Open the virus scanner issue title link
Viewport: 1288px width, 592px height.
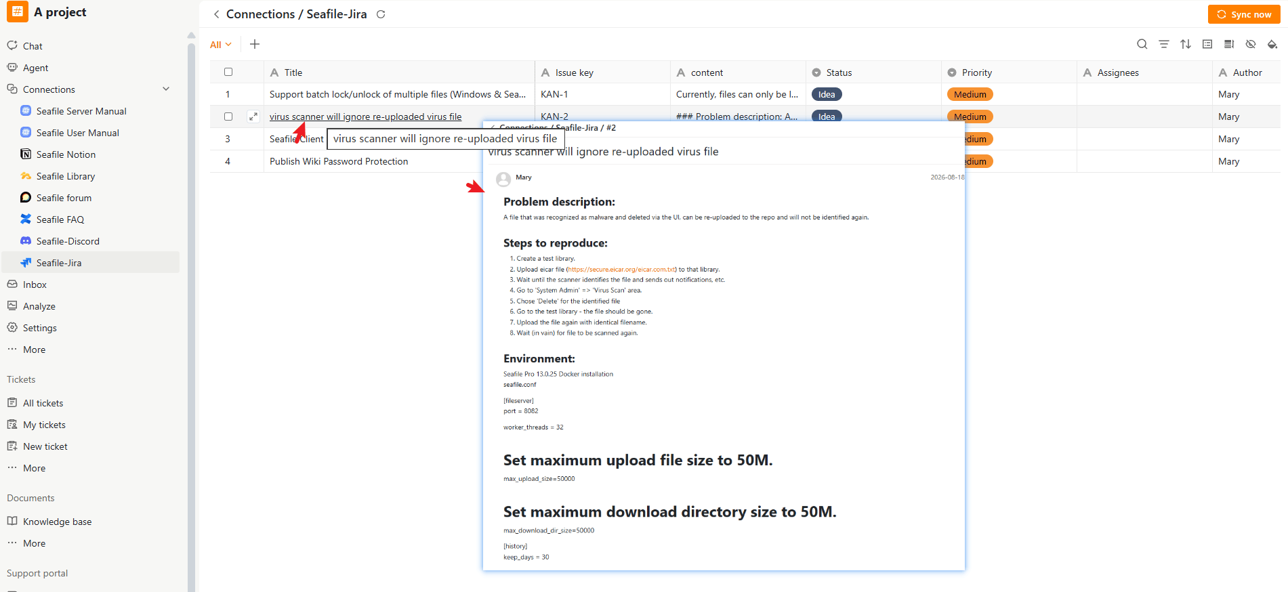[365, 117]
